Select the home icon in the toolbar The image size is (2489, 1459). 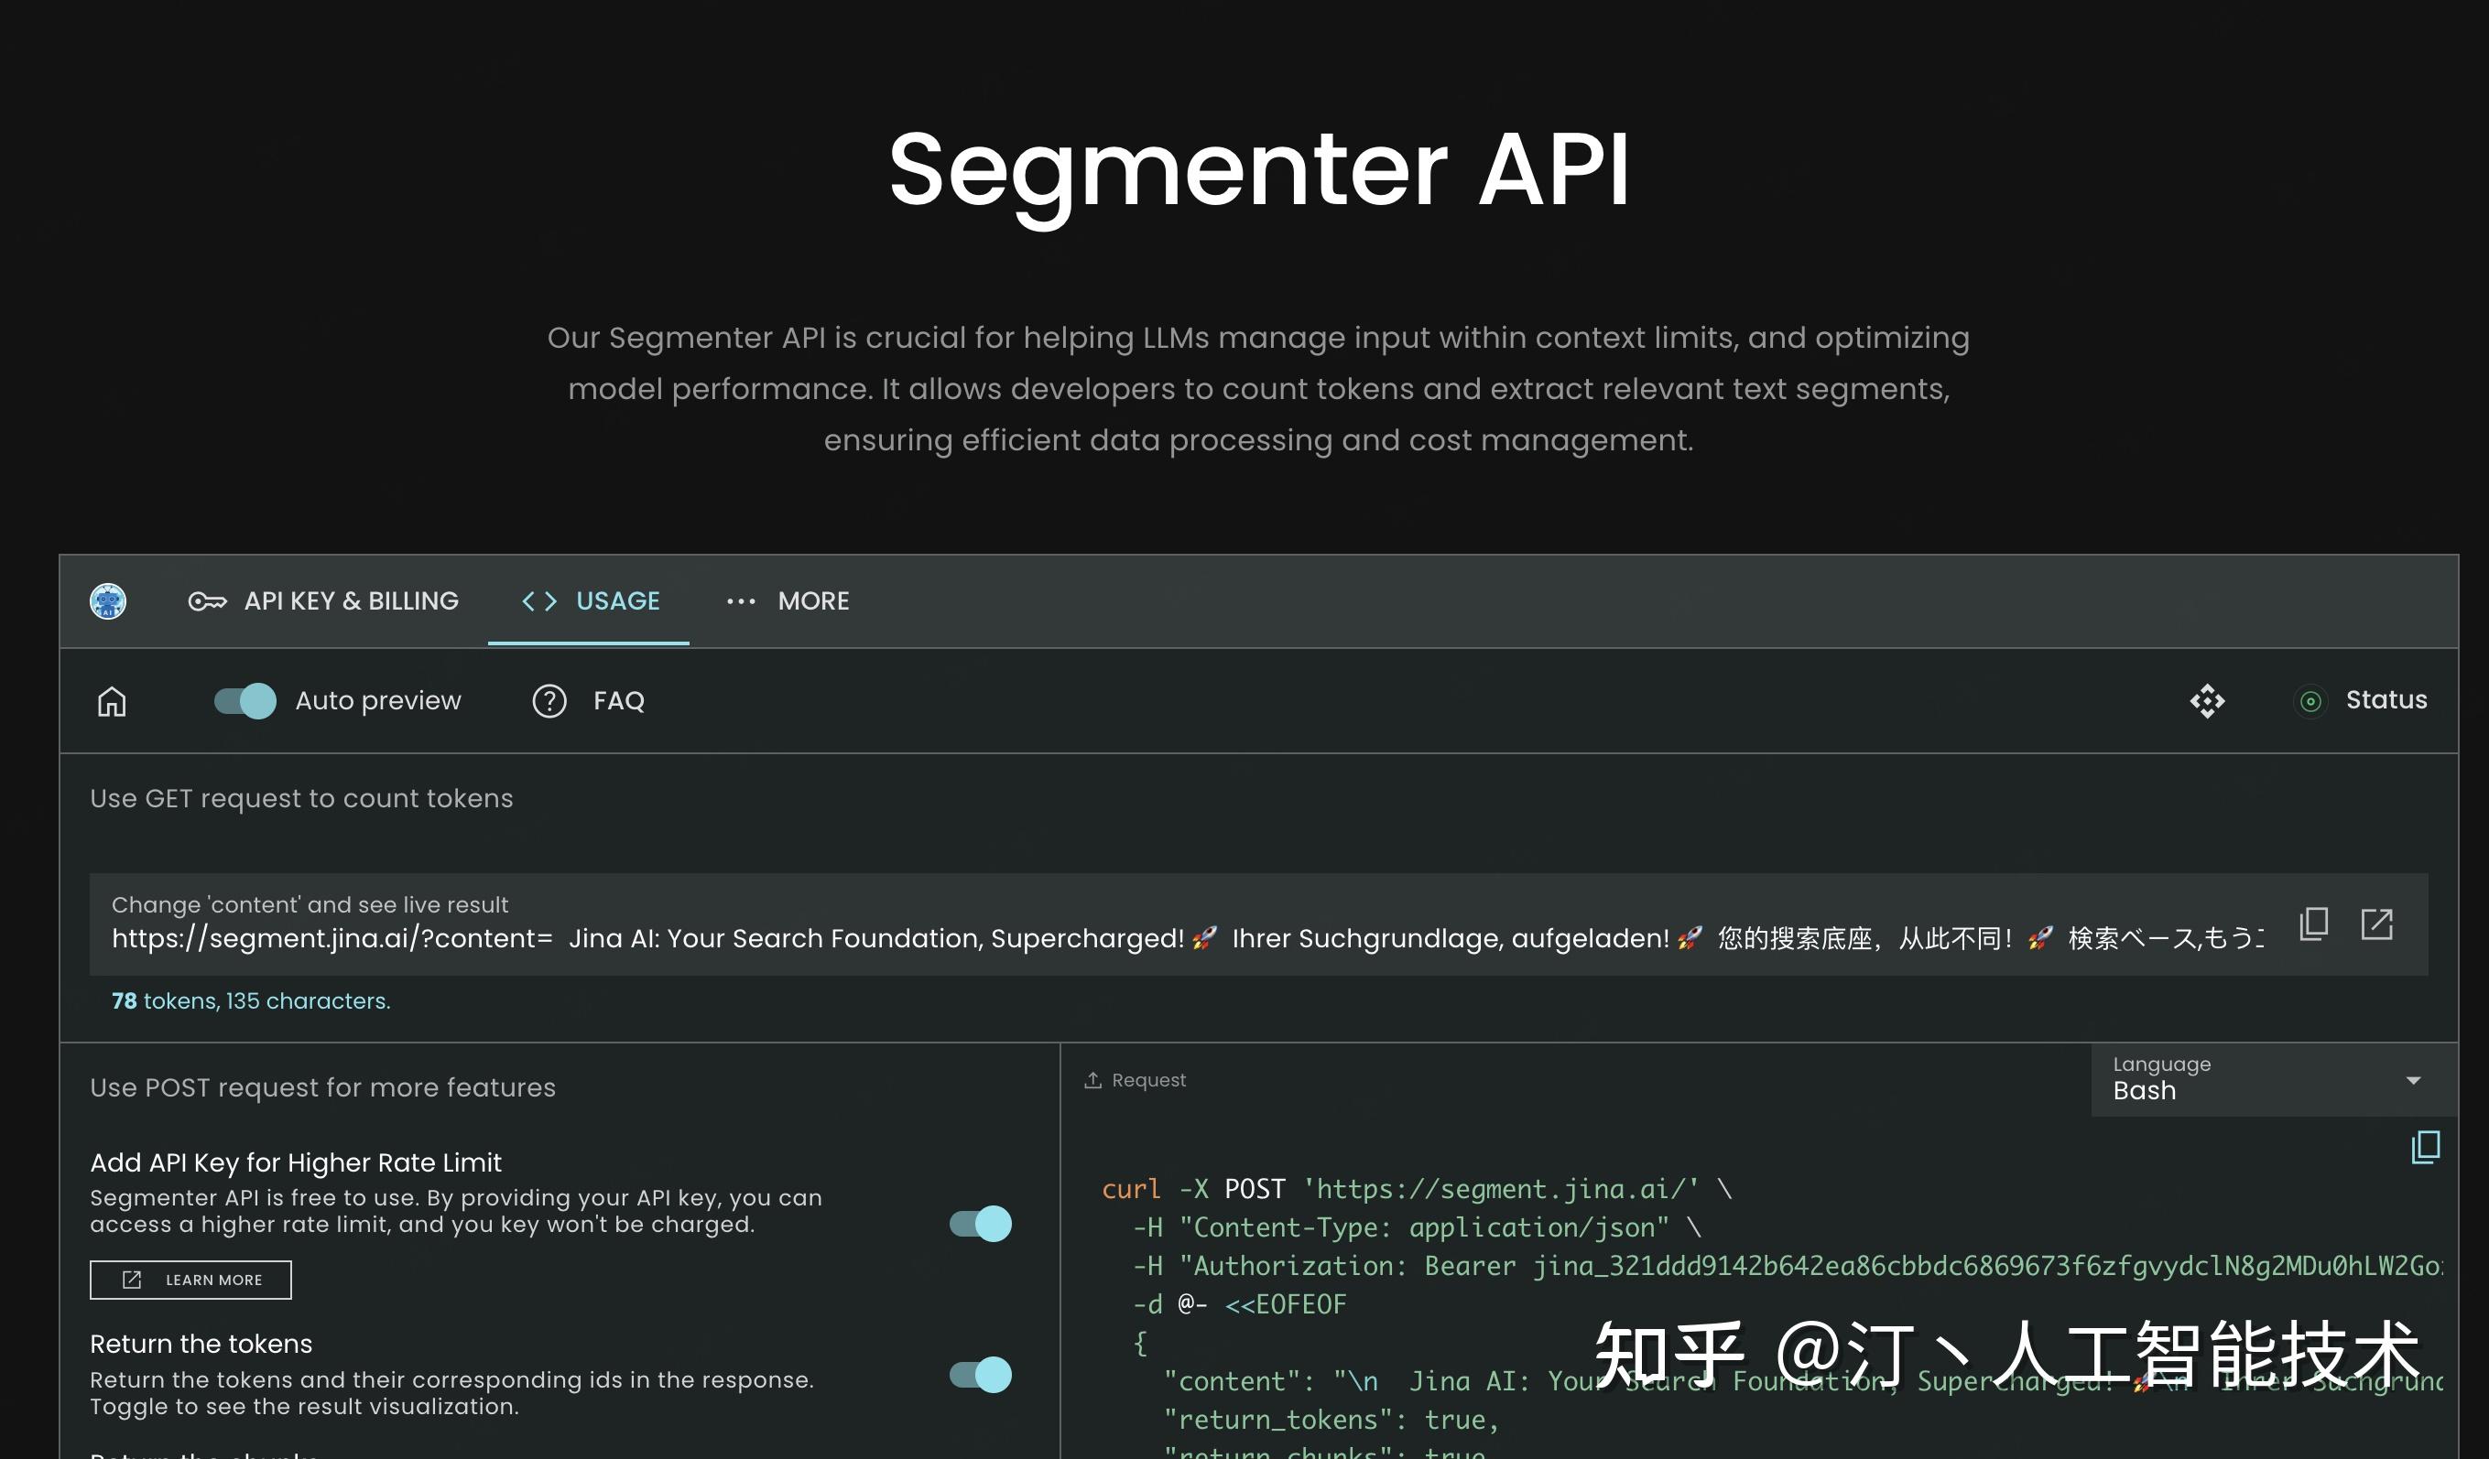[x=111, y=701]
